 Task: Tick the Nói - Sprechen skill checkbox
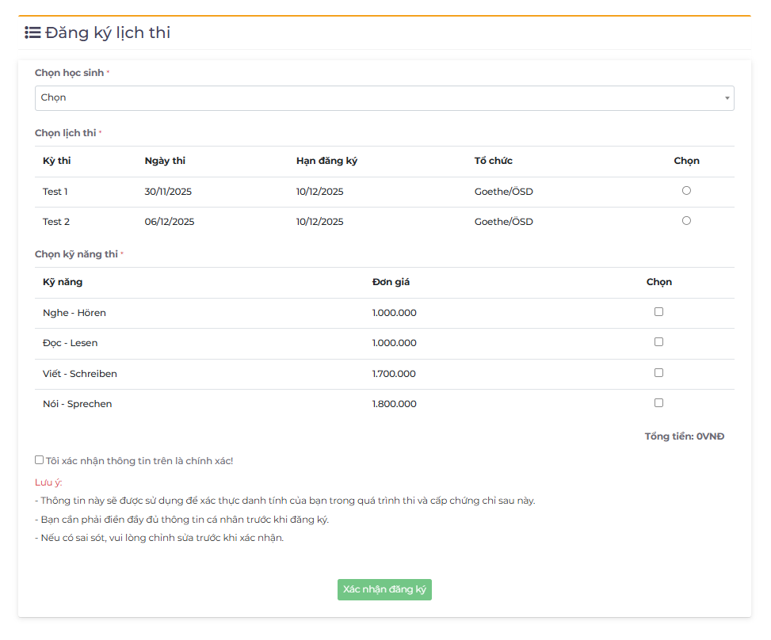658,403
